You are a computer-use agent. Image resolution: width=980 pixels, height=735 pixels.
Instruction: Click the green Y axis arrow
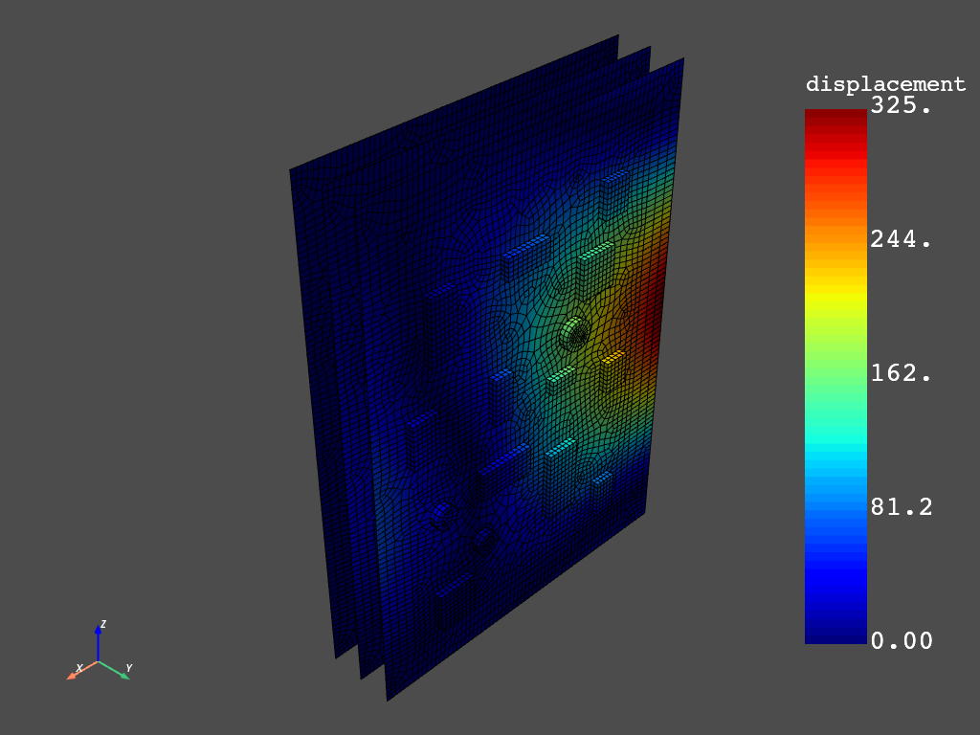coord(123,674)
